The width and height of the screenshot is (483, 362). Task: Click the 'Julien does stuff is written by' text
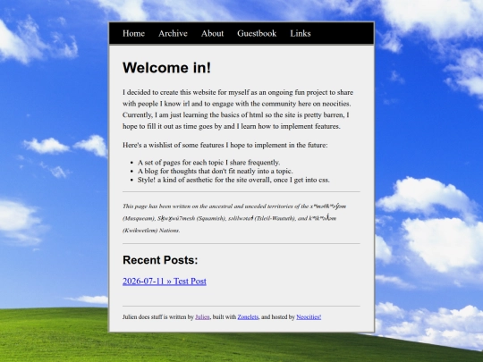coord(158,316)
